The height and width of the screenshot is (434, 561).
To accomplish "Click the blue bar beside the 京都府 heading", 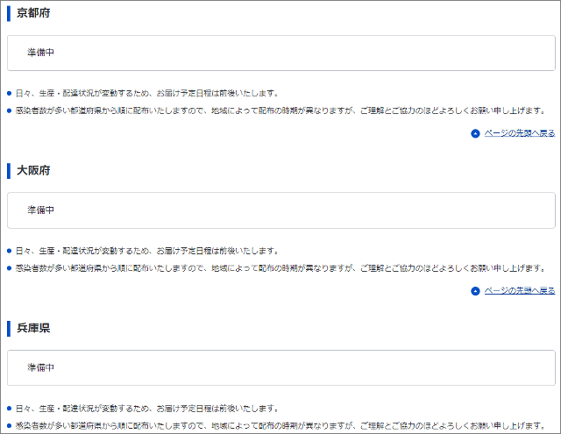I will [9, 12].
